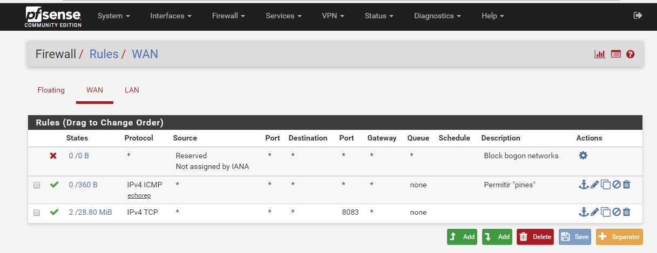This screenshot has height=253, width=657.
Task: Switch to the LAN rules tab
Action: [x=132, y=90]
